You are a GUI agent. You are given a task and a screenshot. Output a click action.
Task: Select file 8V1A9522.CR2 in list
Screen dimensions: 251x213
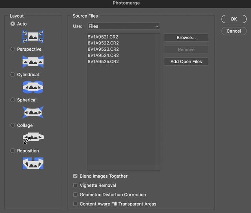[x=103, y=43]
